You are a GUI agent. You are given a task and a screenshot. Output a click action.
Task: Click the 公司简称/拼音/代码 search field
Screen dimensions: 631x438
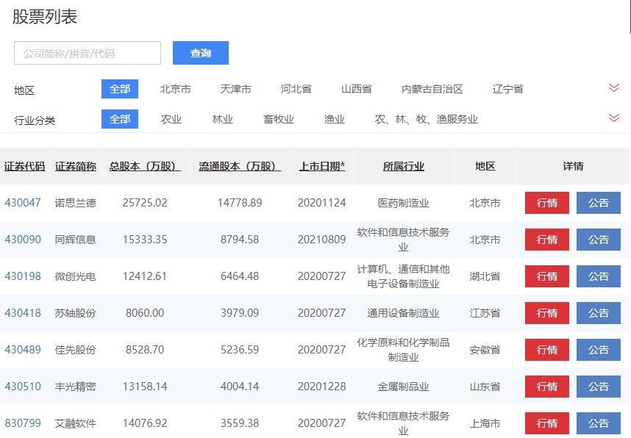click(x=88, y=53)
